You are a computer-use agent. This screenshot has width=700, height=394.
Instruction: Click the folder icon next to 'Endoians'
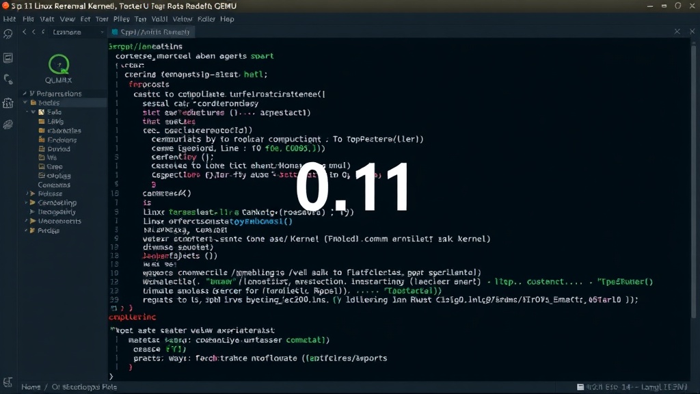click(42, 140)
